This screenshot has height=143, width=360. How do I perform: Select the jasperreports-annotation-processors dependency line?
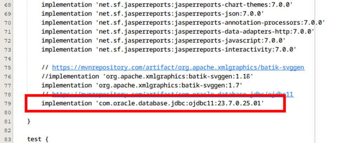(183, 23)
